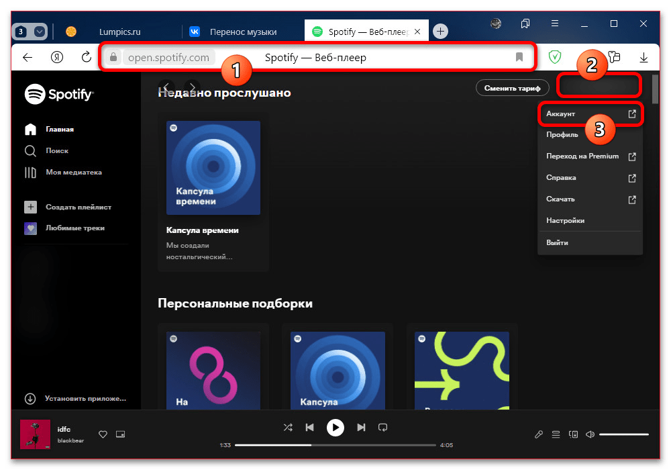Adjust the volume slider
This screenshot has height=470, width=671.
click(624, 434)
